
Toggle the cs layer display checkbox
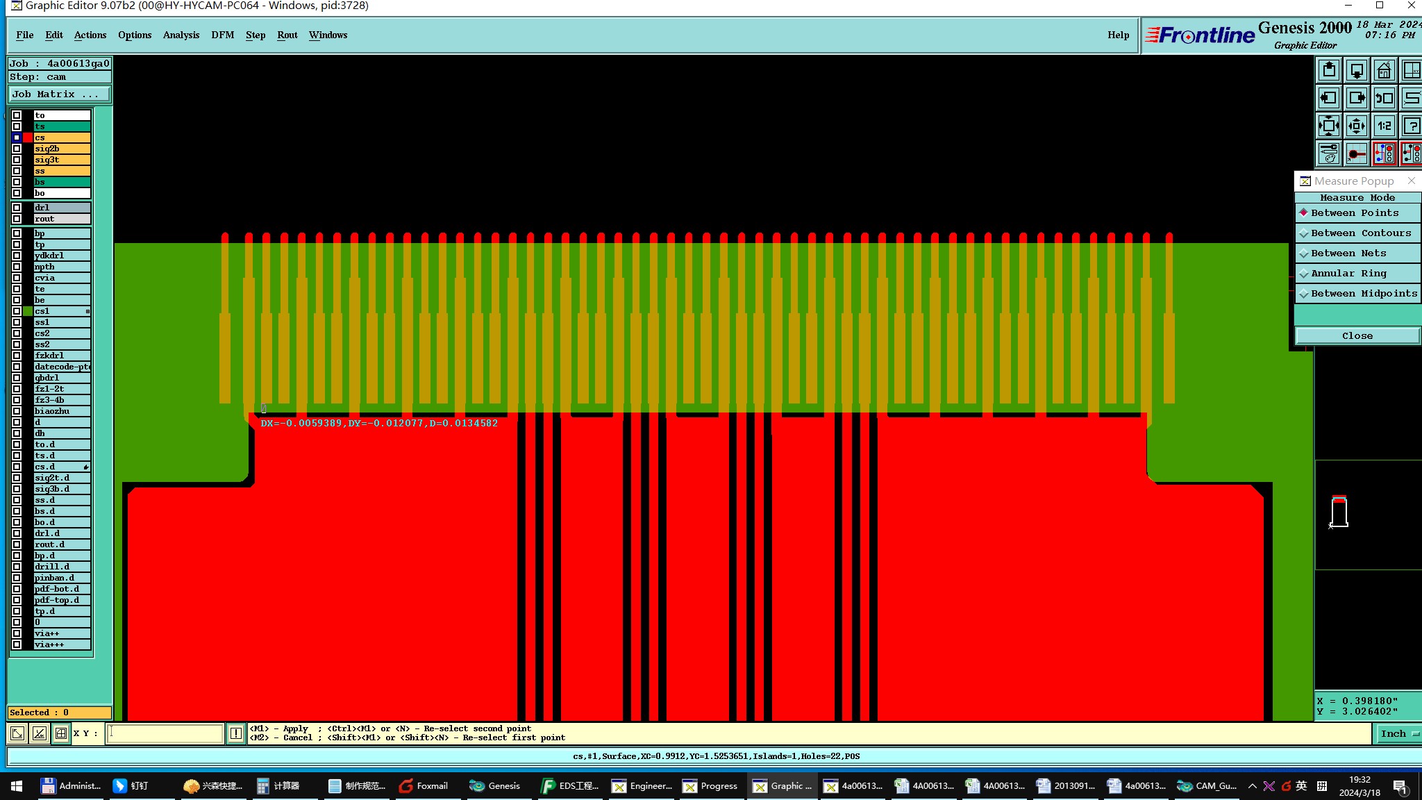[x=17, y=137]
